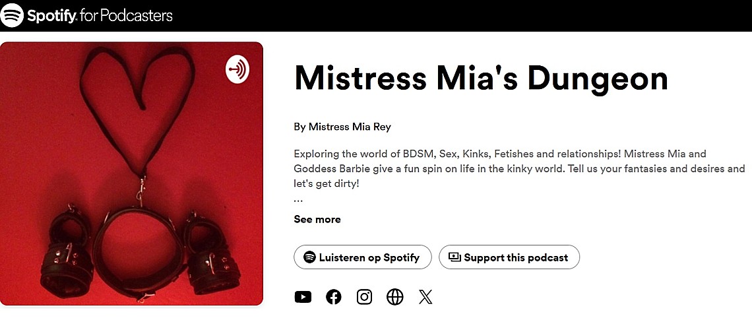Click the ellipsis below the description

pyautogui.click(x=298, y=199)
